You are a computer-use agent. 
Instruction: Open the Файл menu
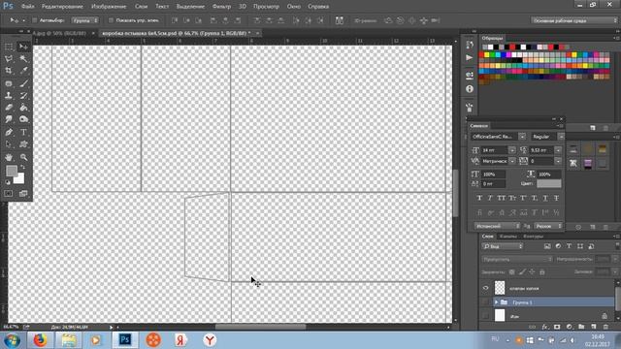[x=27, y=7]
